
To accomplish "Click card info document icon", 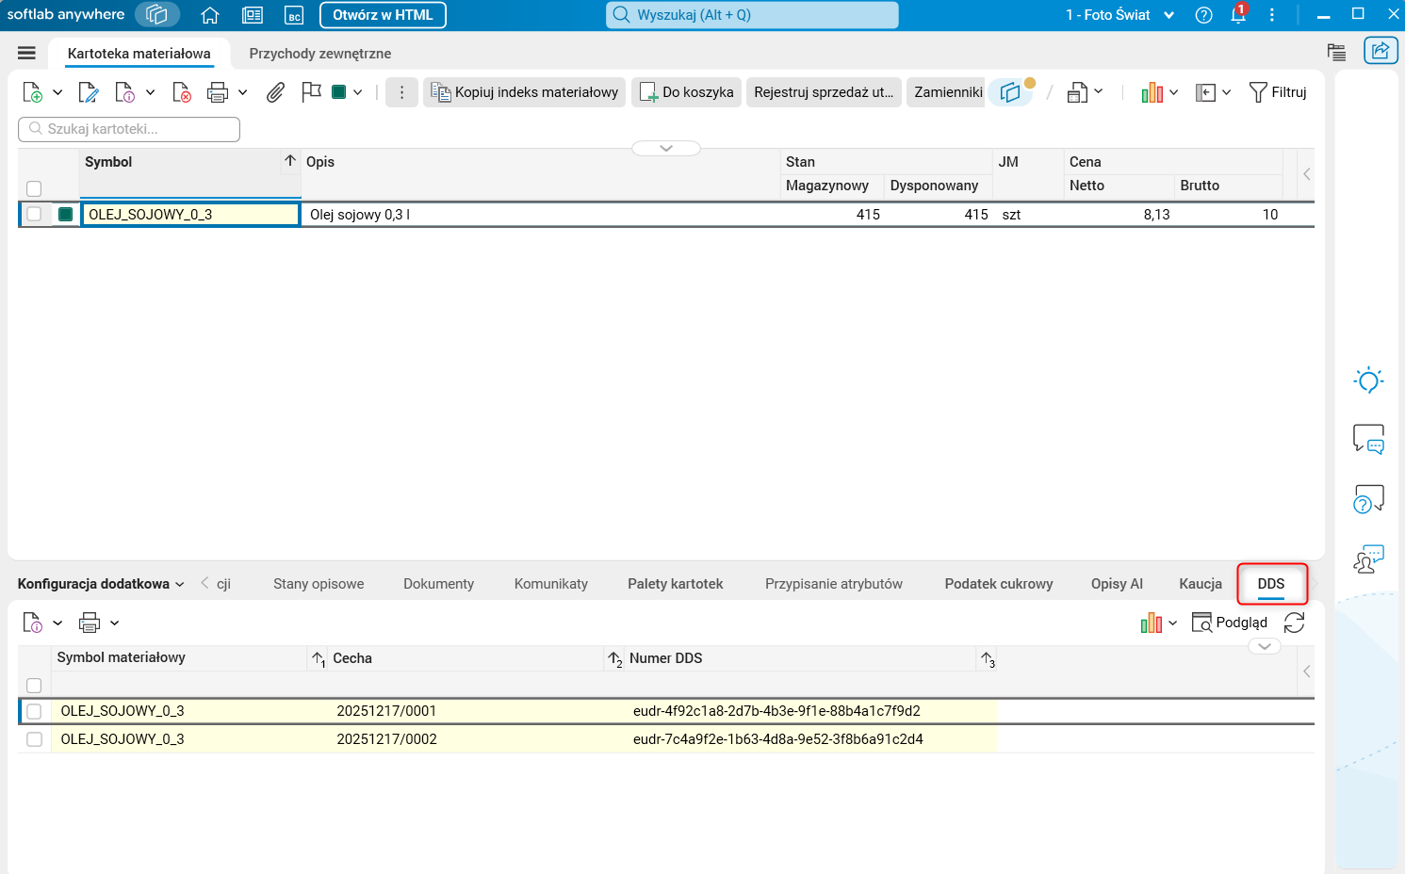I will tap(124, 92).
